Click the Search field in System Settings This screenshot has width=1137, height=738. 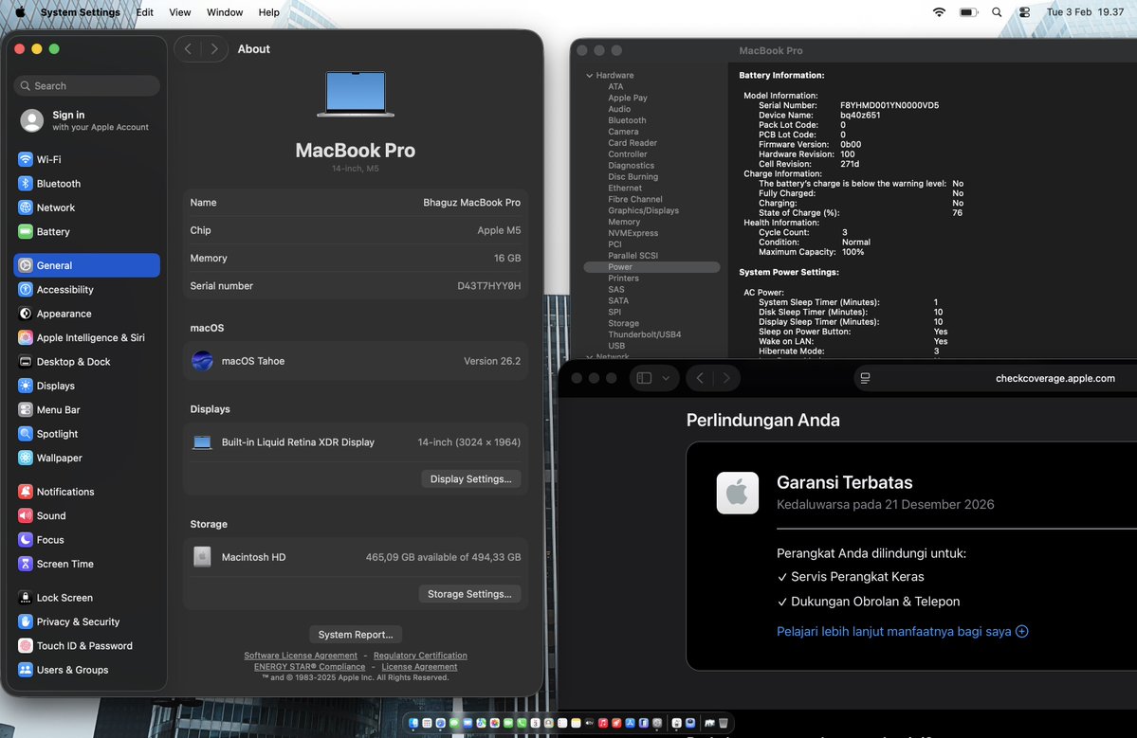click(x=86, y=85)
